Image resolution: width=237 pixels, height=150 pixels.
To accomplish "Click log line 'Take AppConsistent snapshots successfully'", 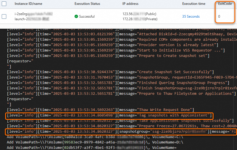I will [120, 121].
